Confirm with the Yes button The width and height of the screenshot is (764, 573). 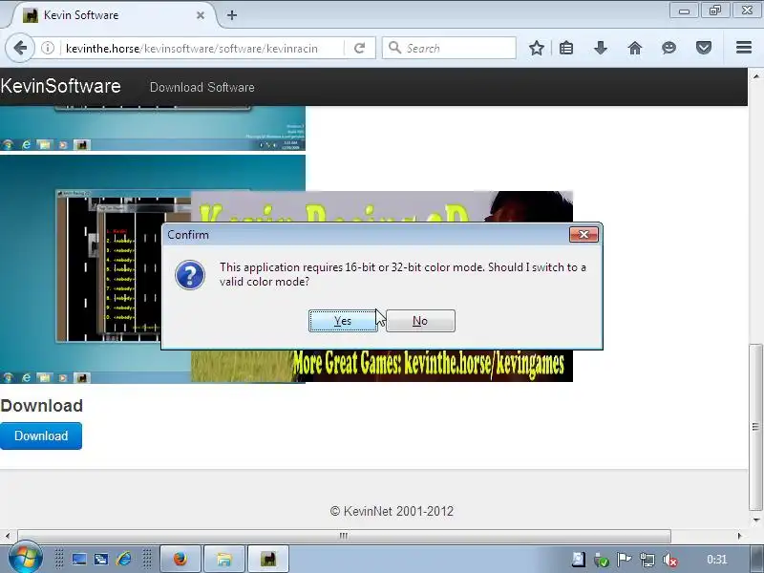pos(343,321)
